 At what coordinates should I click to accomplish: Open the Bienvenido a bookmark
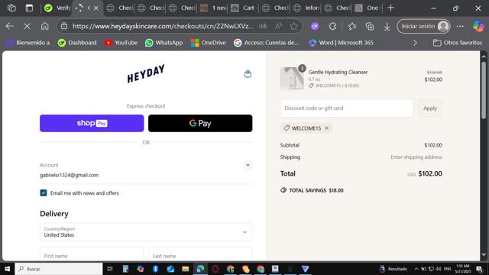[x=28, y=43]
